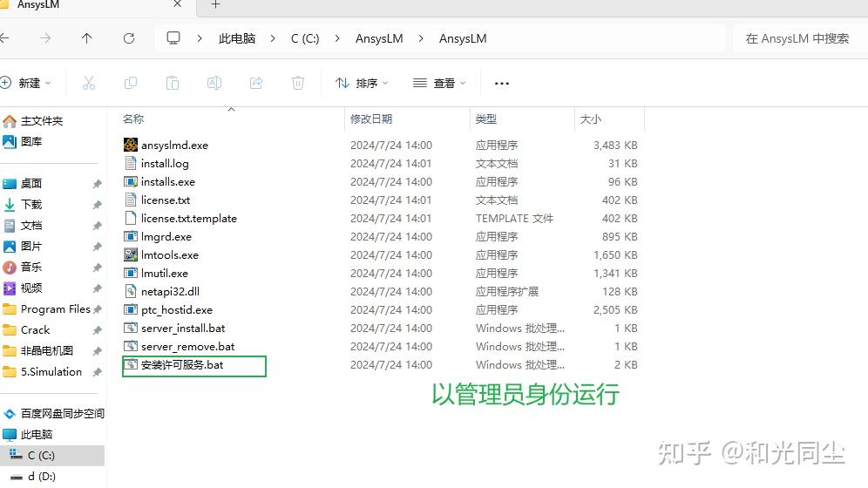This screenshot has height=488, width=868.
Task: Select installs.exe file
Action: 167,181
